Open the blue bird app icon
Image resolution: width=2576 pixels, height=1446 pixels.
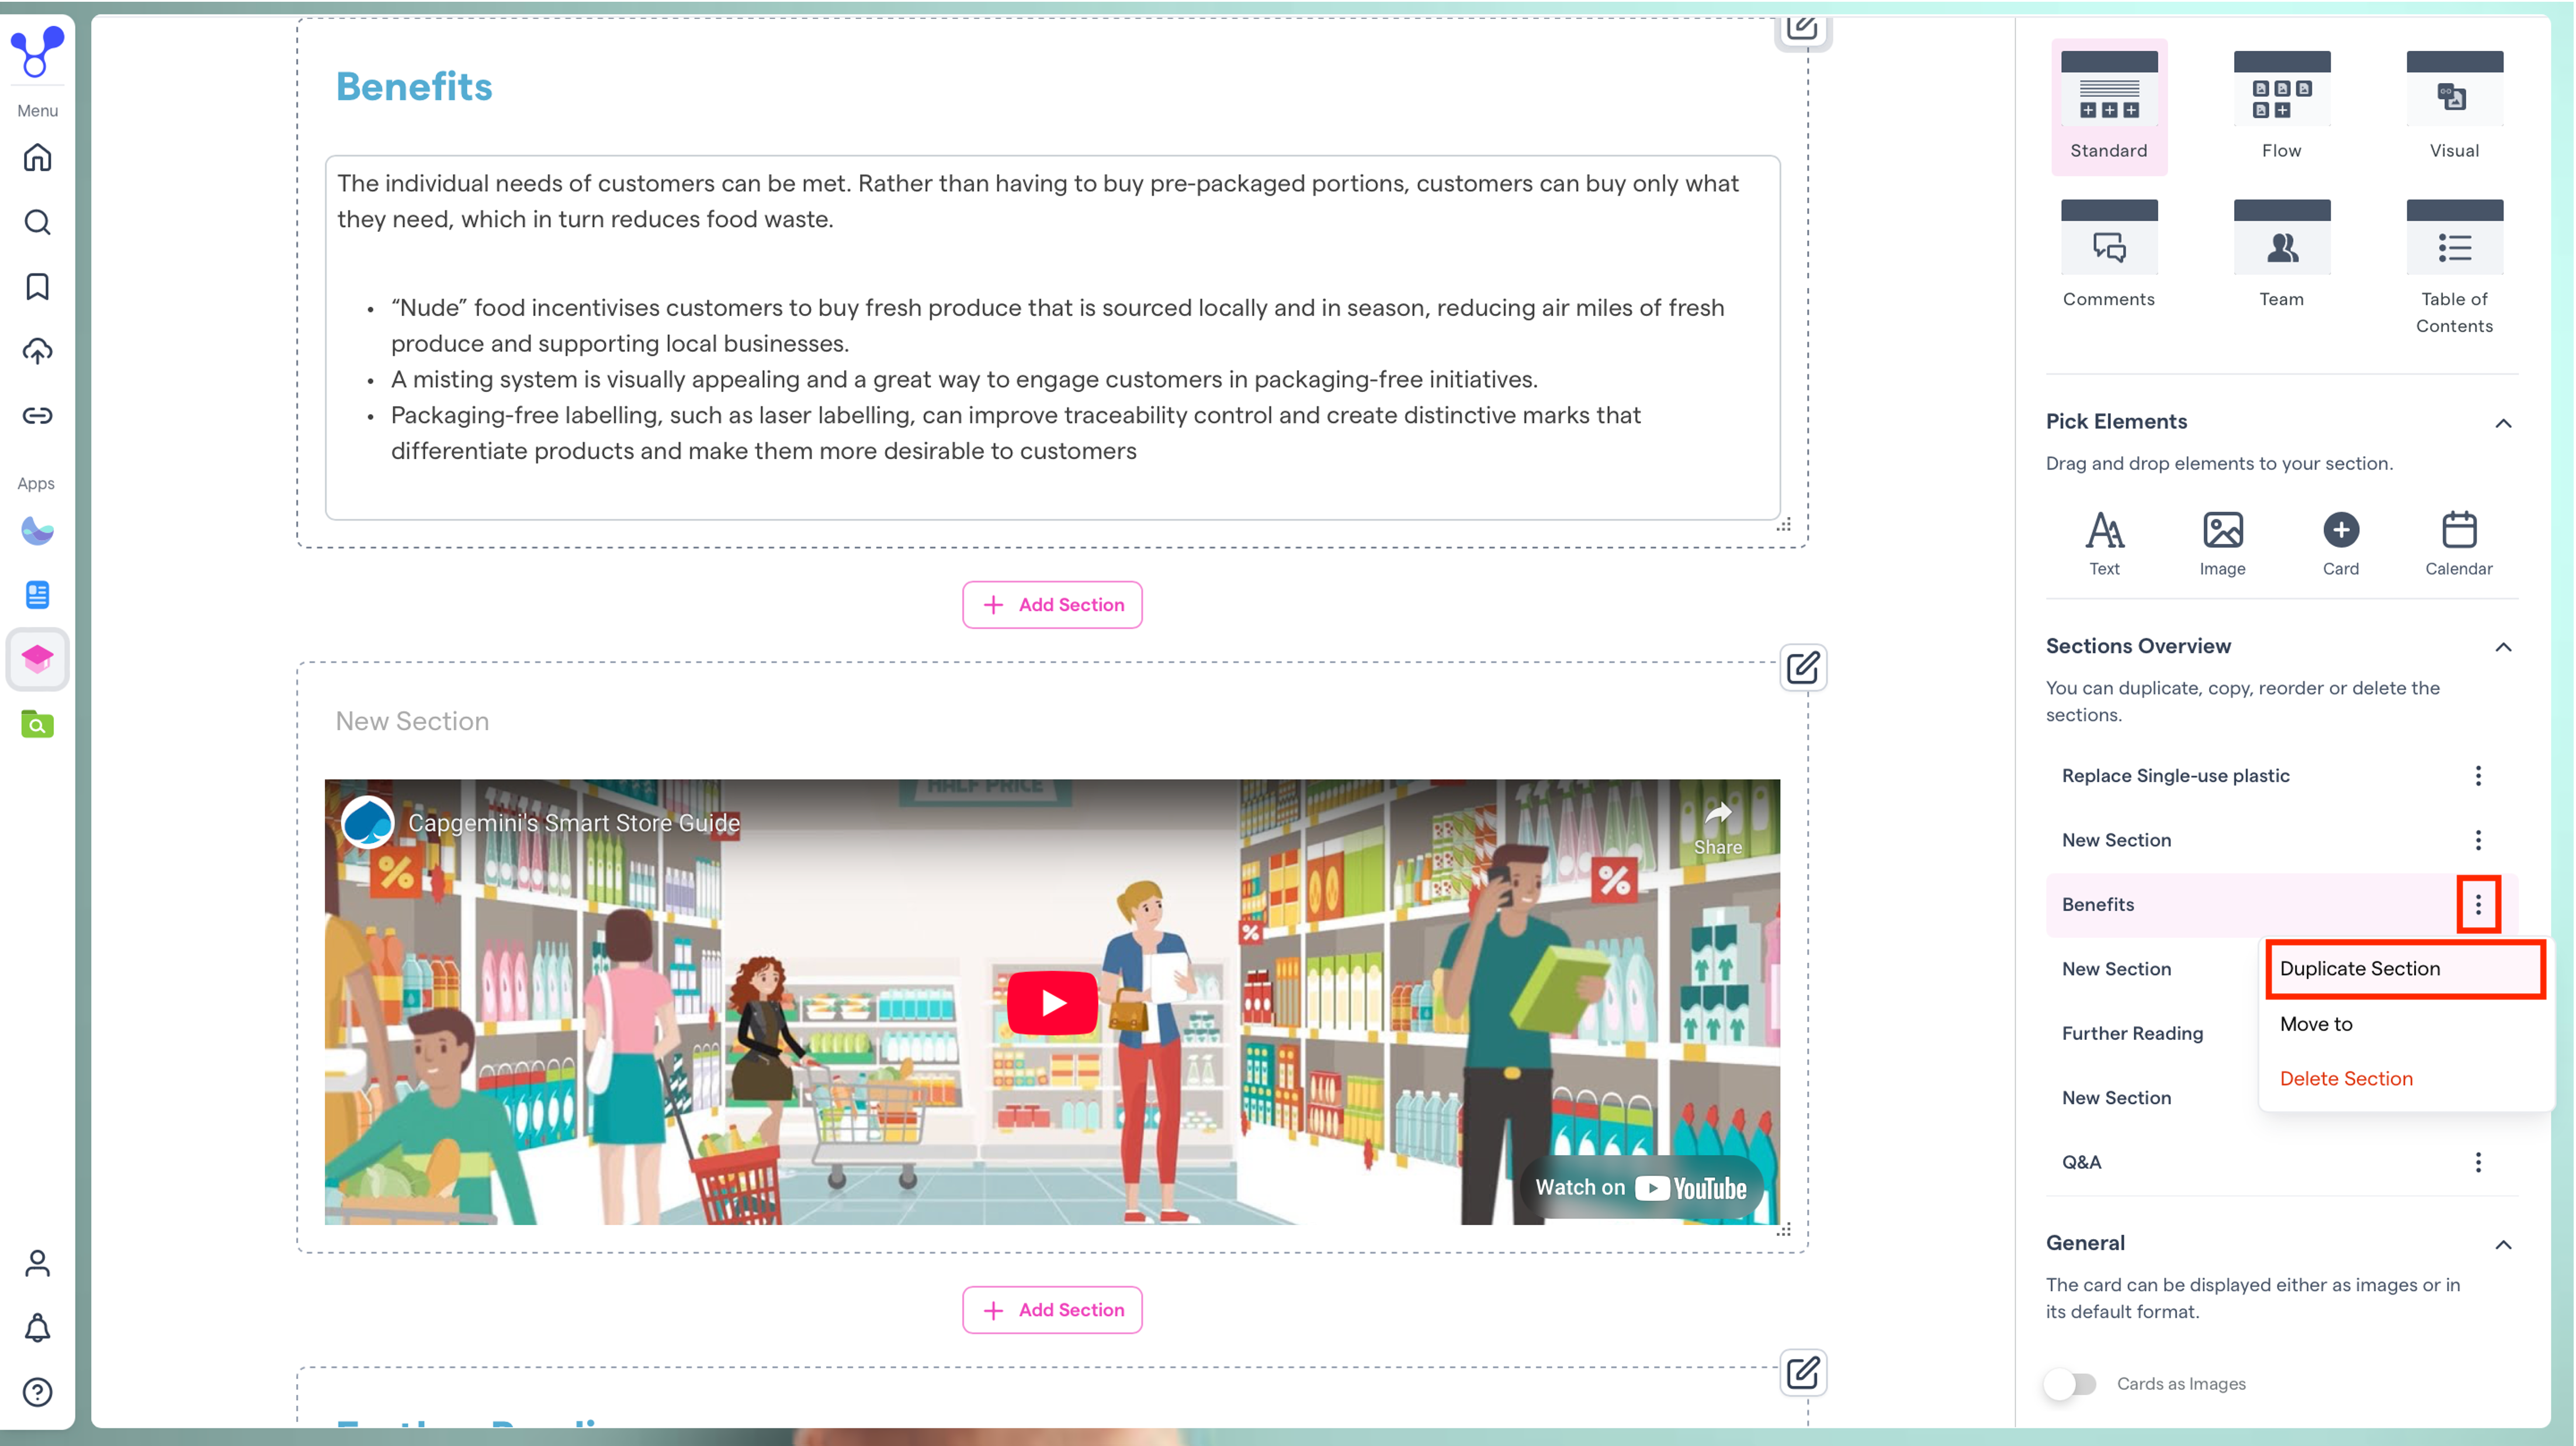(x=37, y=530)
